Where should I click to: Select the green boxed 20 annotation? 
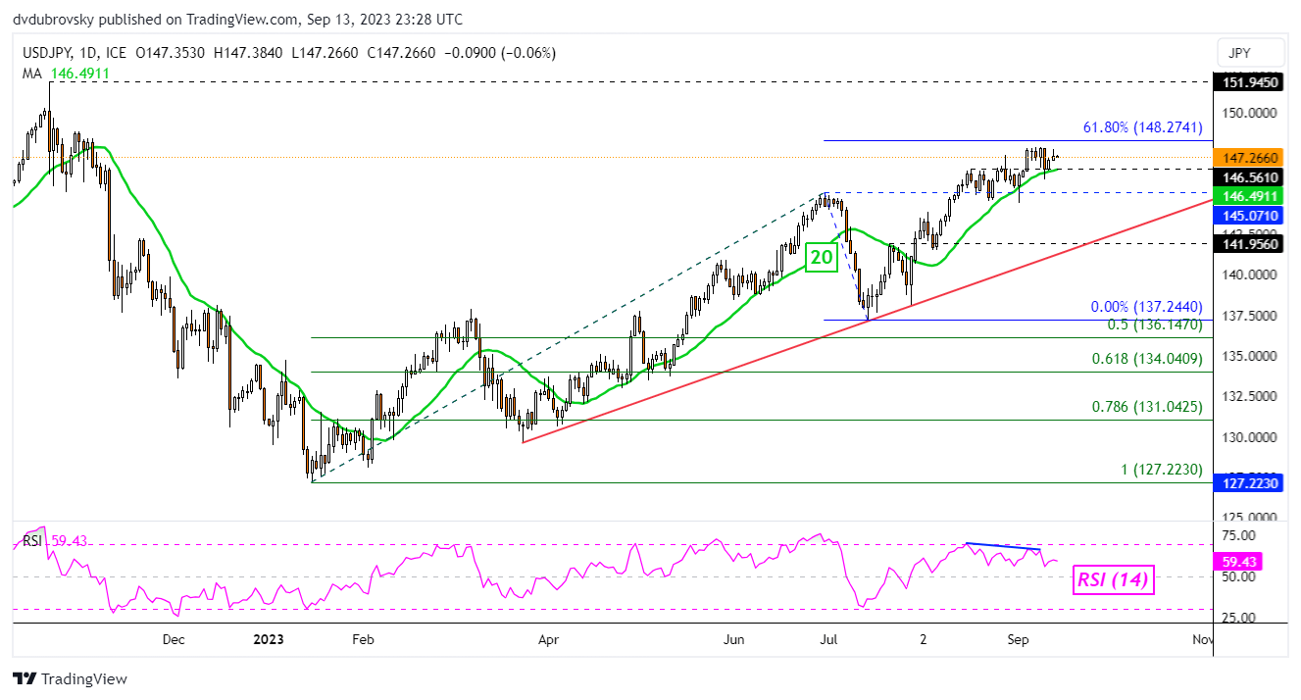(821, 258)
